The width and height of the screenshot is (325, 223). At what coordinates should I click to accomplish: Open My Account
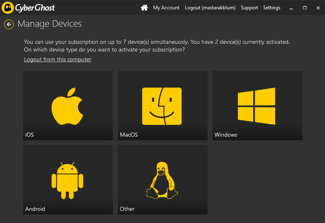tap(166, 8)
